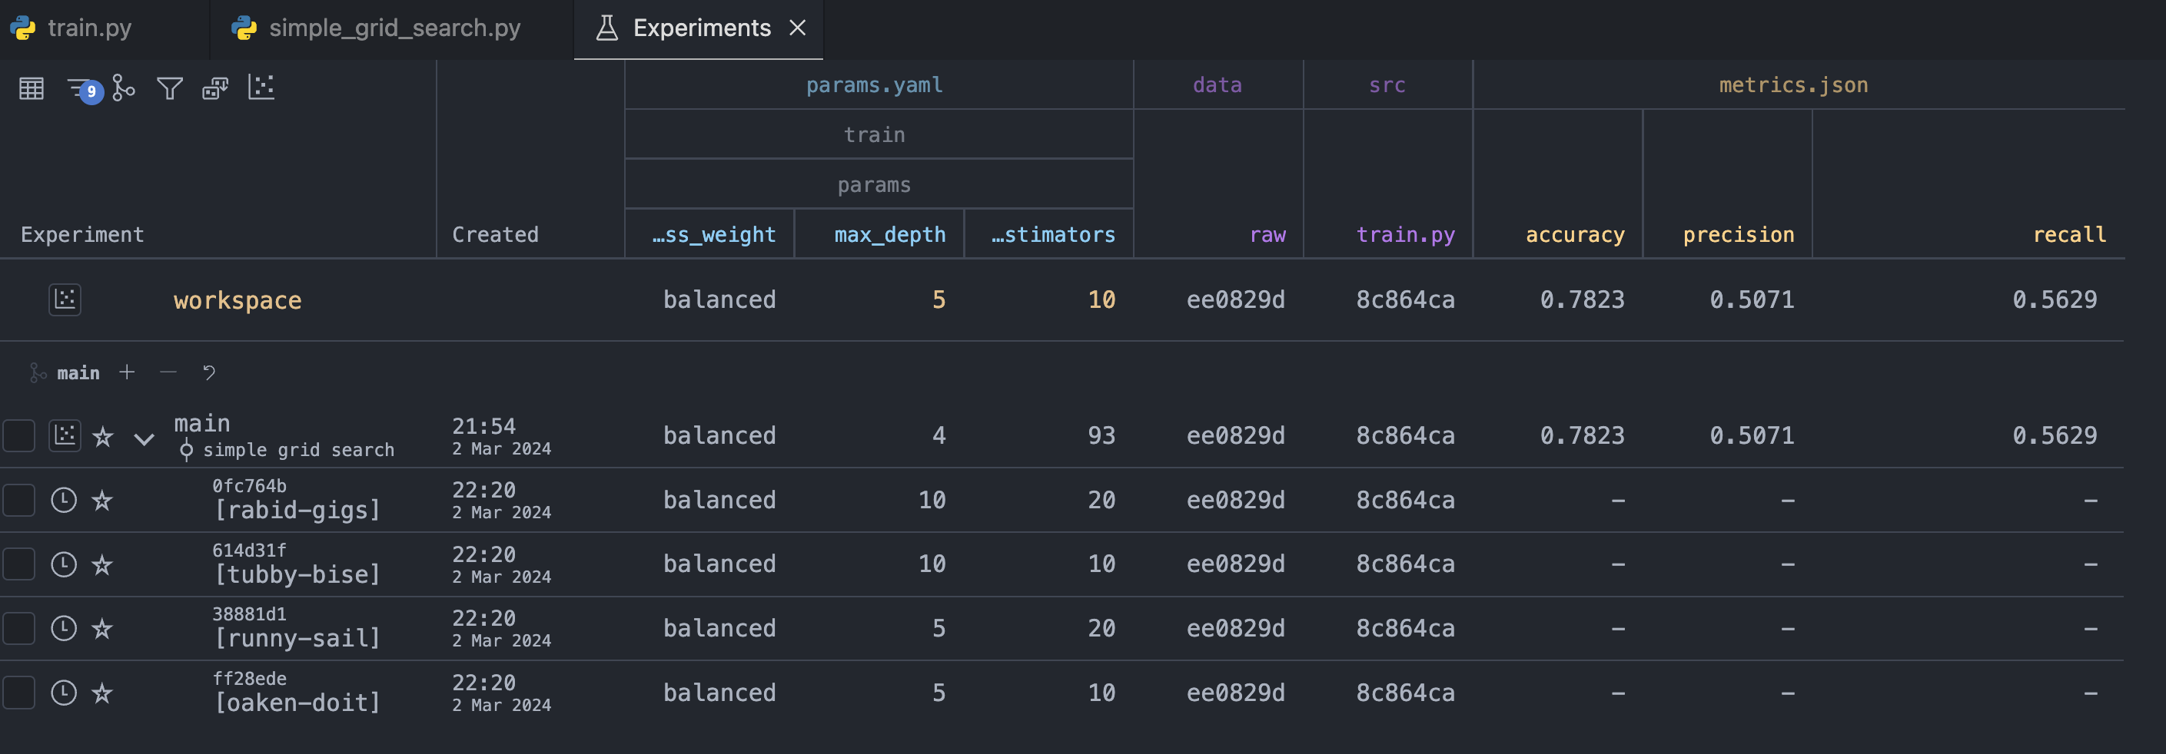
Task: Open the filter funnel icon
Action: click(x=170, y=88)
